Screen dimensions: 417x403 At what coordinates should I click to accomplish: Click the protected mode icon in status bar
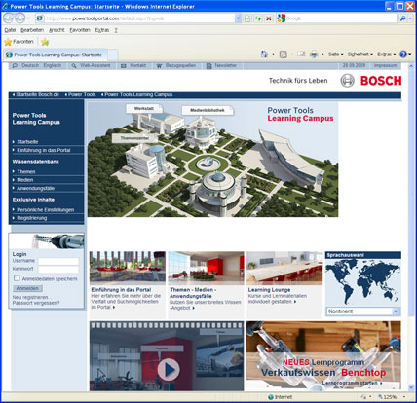363,397
